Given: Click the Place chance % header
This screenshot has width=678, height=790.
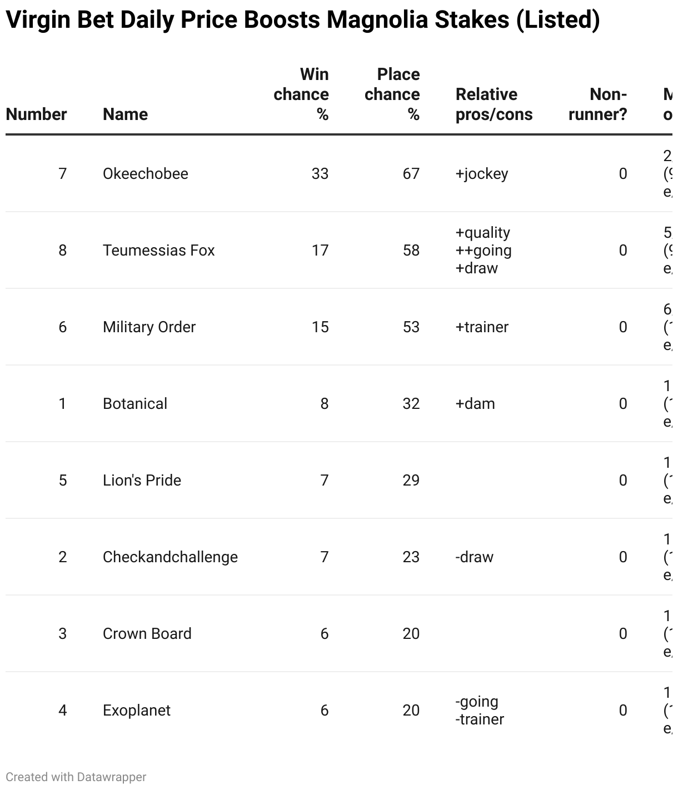Looking at the screenshot, I should click(x=392, y=94).
